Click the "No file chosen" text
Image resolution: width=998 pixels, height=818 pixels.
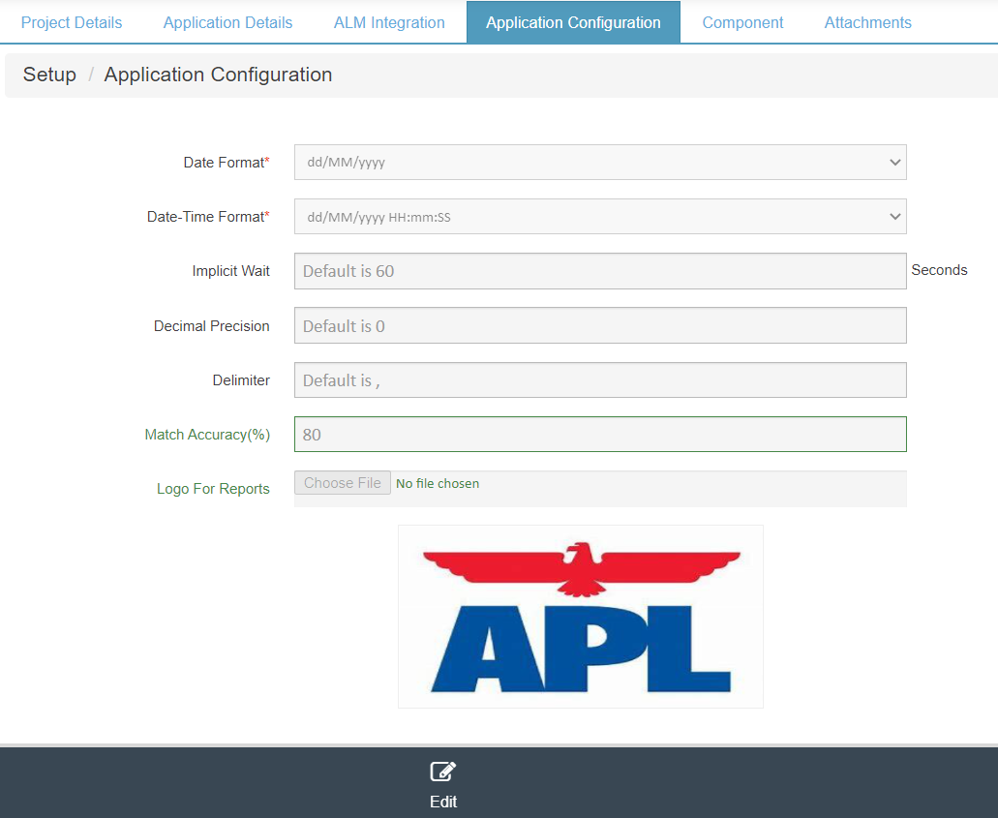coord(438,484)
